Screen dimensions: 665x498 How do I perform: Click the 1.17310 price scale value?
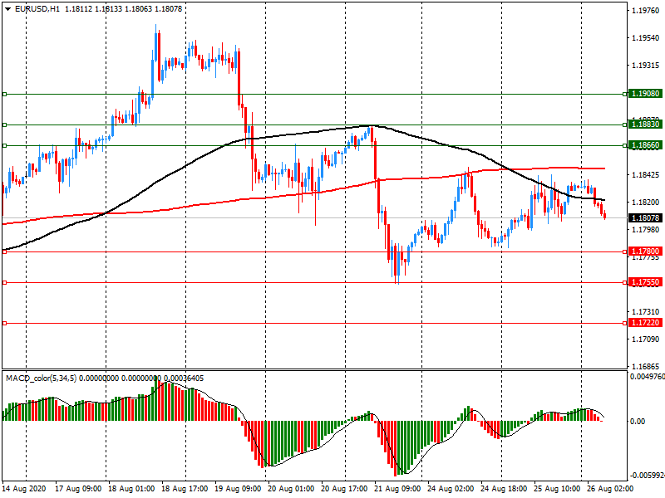(646, 312)
